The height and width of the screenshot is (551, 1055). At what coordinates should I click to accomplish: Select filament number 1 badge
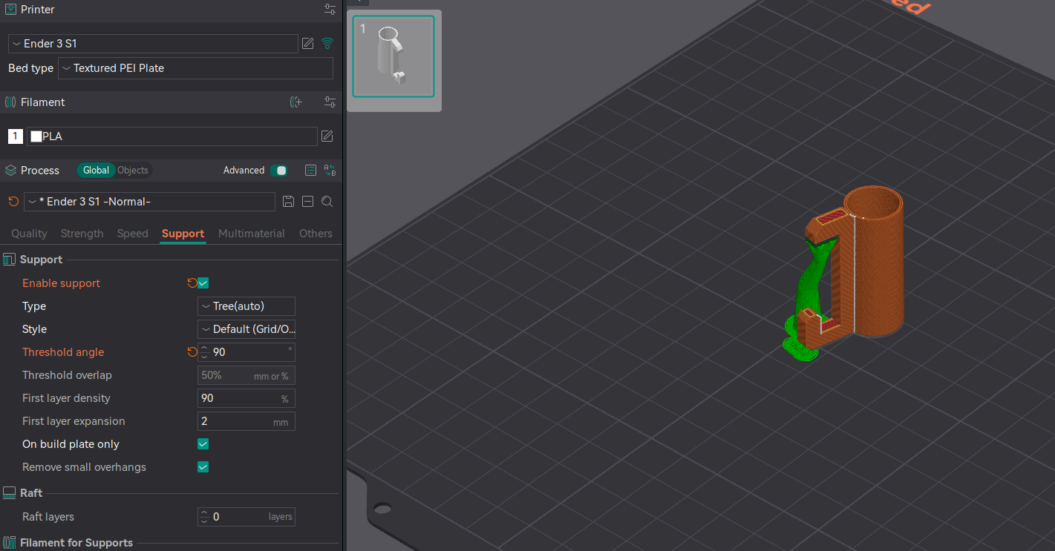16,136
